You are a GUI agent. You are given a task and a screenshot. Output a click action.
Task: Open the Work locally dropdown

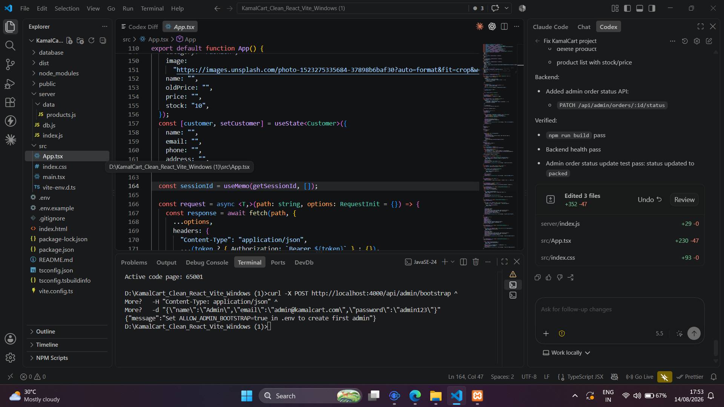(x=566, y=353)
